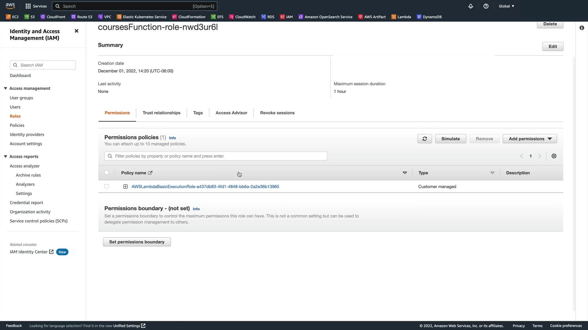Viewport: 588px width, 330px height.
Task: Close the IAM navigation sidebar
Action: click(77, 31)
